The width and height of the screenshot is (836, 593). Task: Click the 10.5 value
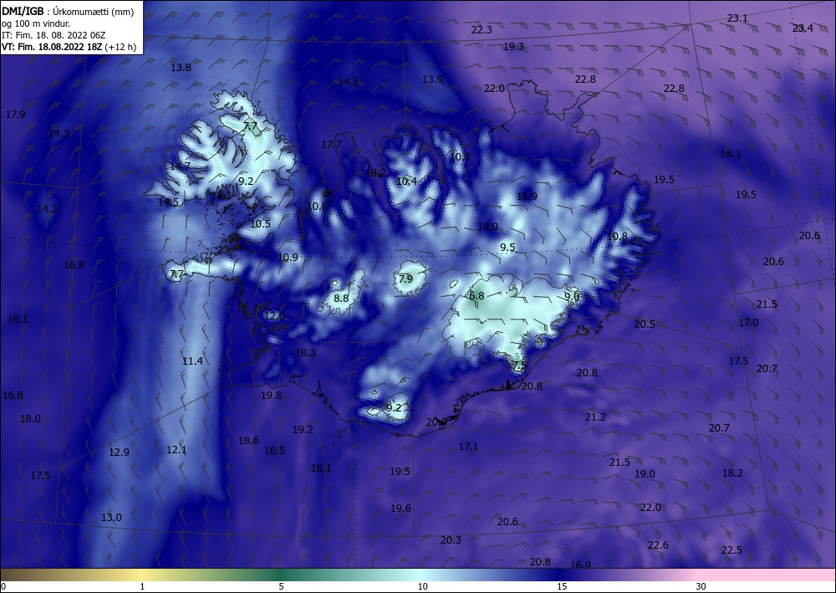[x=260, y=224]
